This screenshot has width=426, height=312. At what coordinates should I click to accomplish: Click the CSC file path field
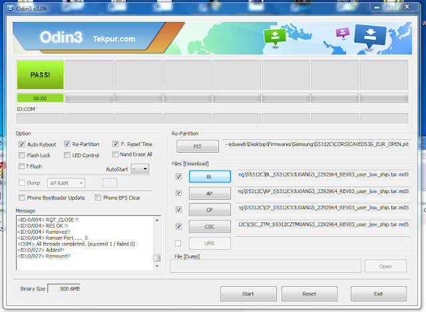(323, 226)
